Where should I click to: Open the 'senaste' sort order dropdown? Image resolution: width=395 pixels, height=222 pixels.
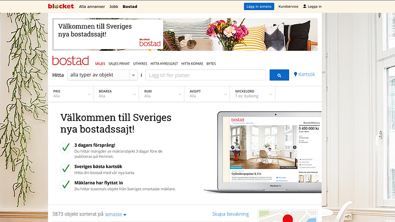click(115, 214)
